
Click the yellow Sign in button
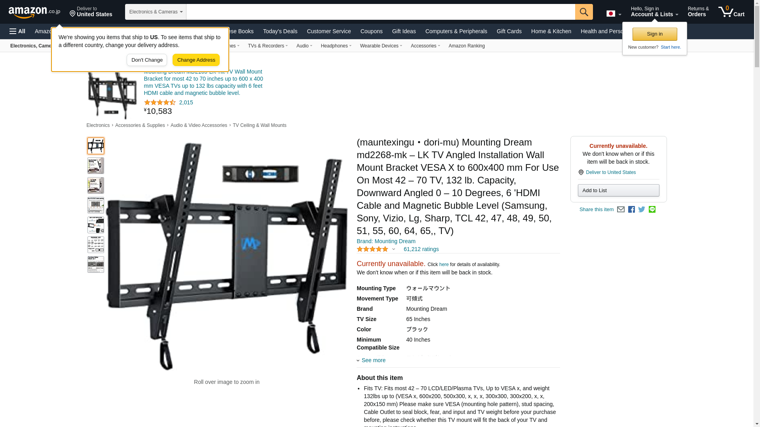(655, 34)
